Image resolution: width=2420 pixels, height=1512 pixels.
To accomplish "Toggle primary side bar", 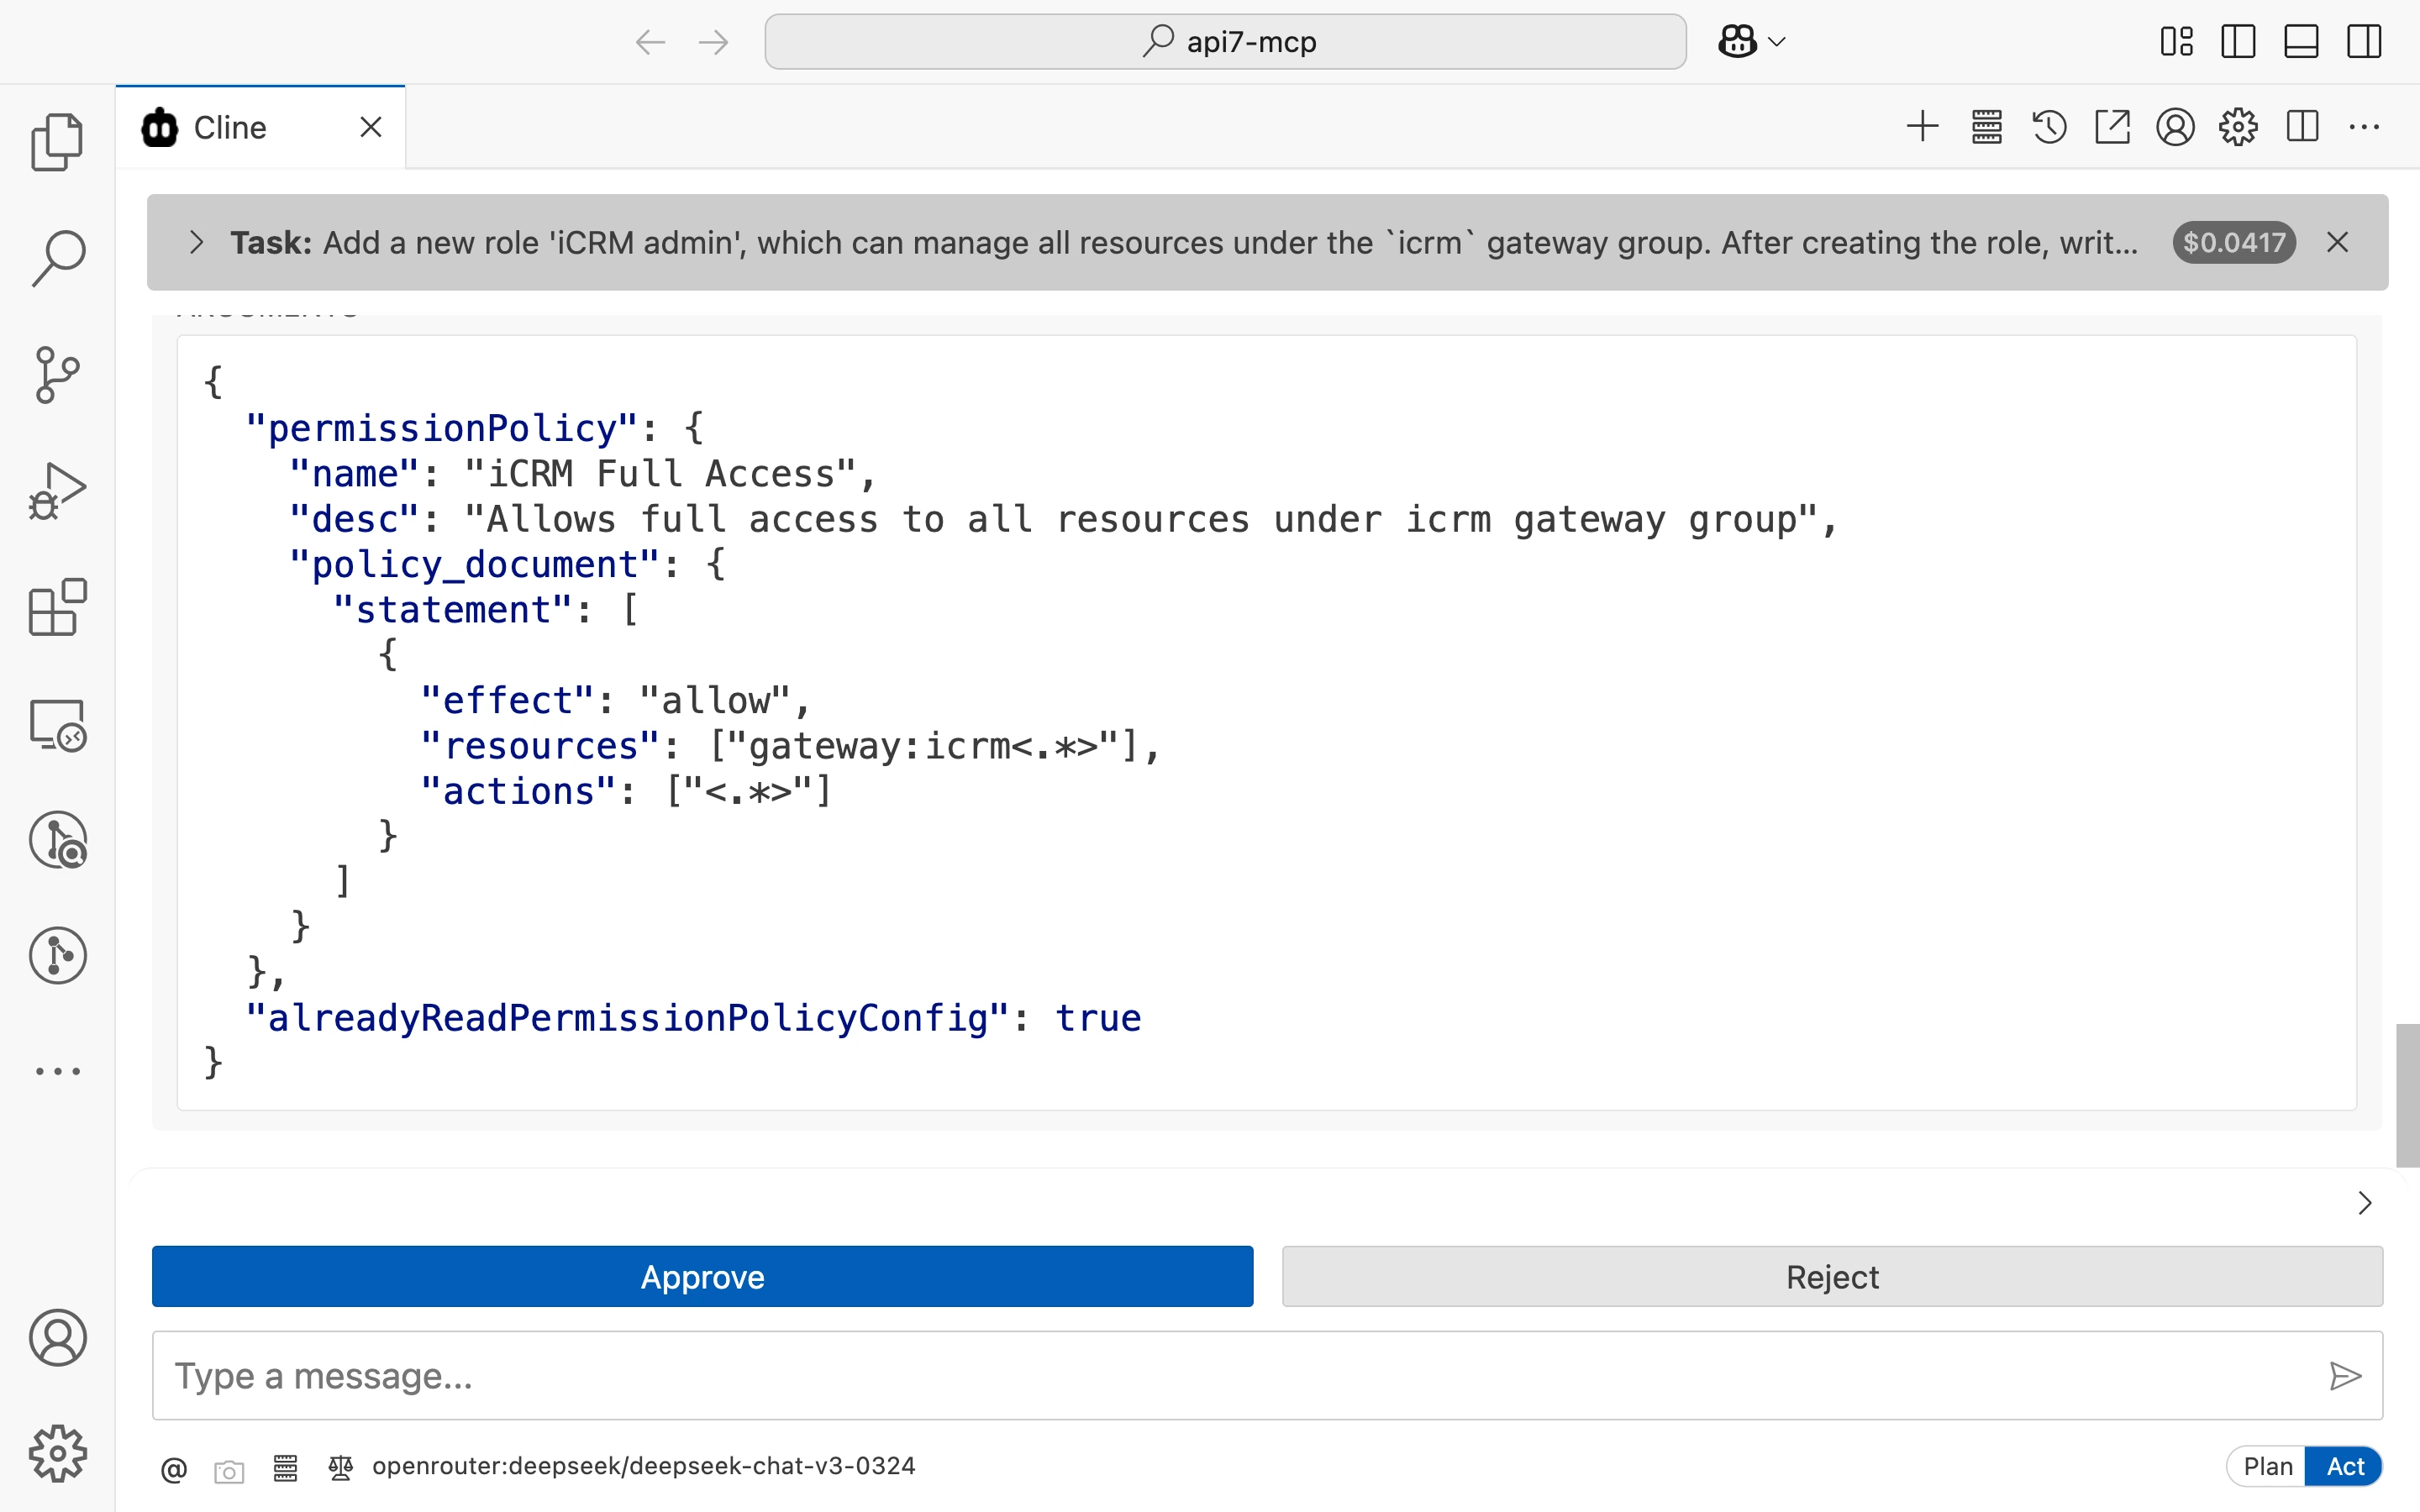I will pos(2238,42).
